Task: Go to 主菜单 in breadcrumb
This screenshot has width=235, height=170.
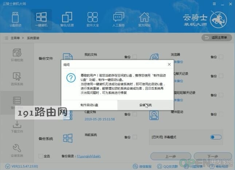Action: 15,38
